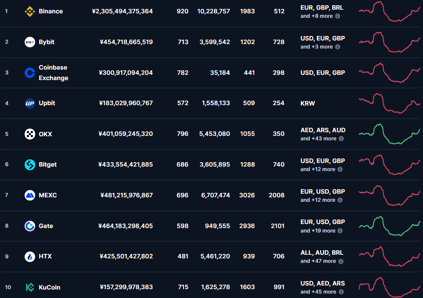The width and height of the screenshot is (423, 298).
Task: View Bitget's volume sparkline chart
Action: (389, 165)
